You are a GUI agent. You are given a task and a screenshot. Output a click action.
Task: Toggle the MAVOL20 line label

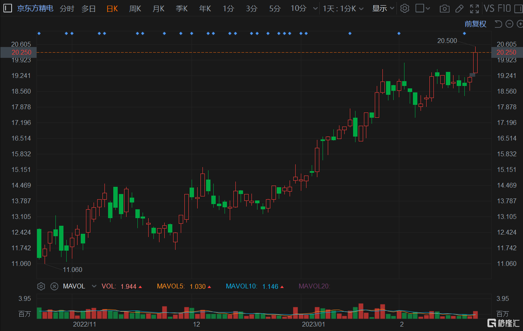tap(314, 286)
